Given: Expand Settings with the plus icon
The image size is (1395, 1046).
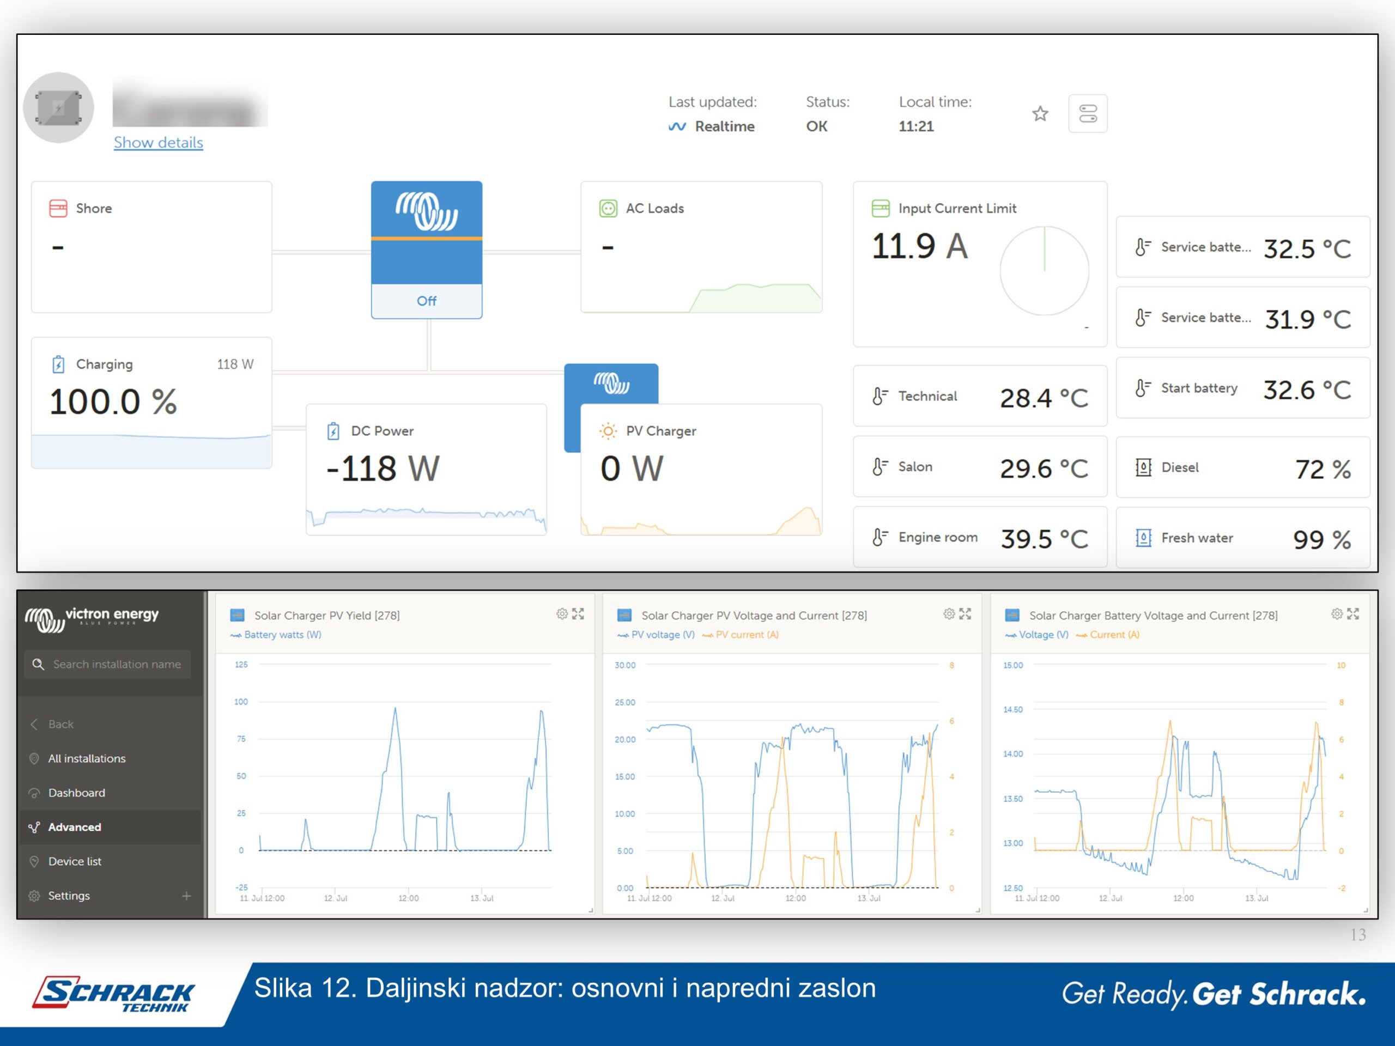Looking at the screenshot, I should point(186,896).
